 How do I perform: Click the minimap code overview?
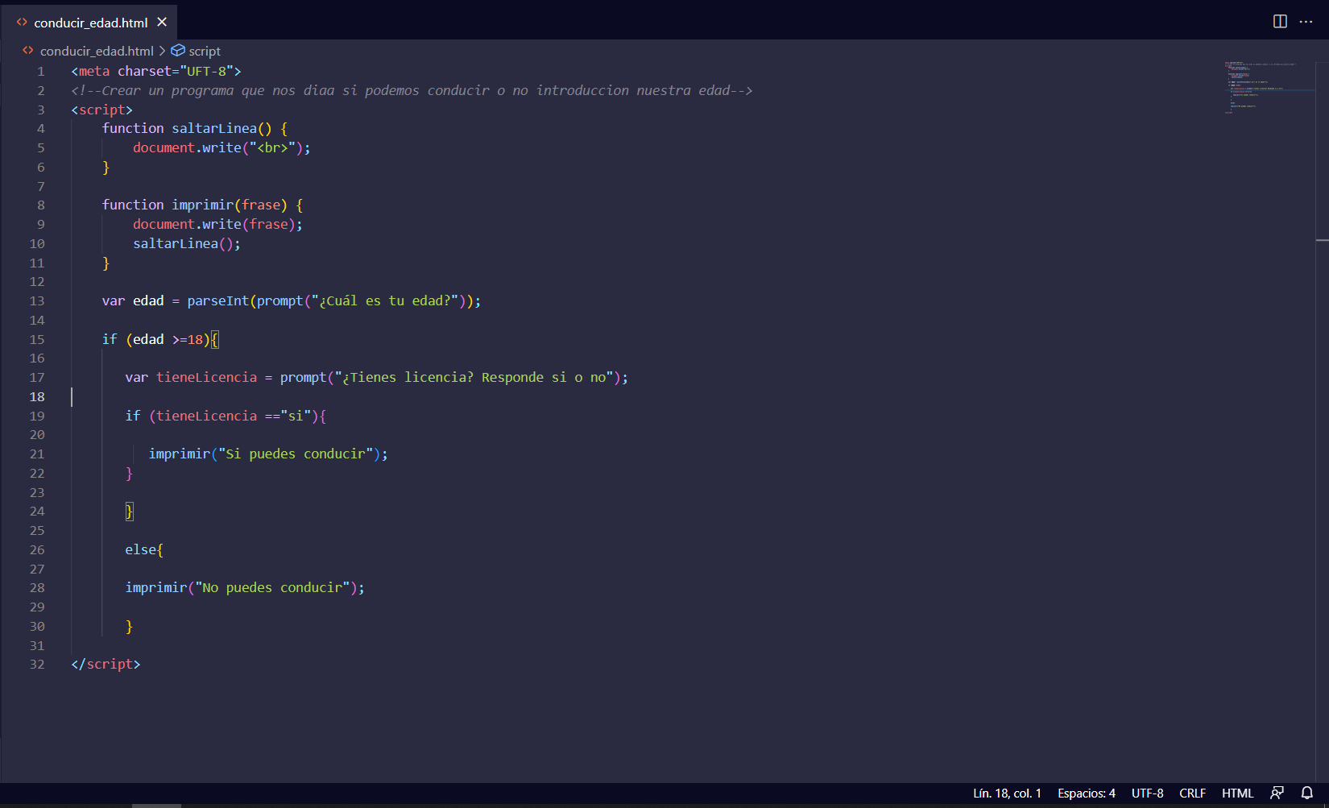[1269, 87]
